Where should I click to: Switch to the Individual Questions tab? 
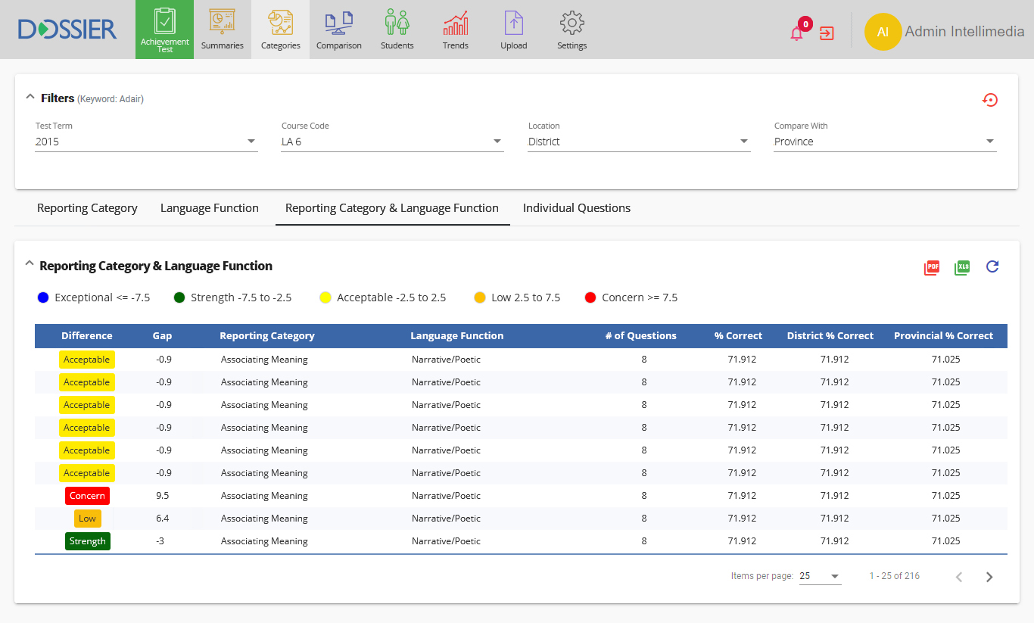[576, 208]
